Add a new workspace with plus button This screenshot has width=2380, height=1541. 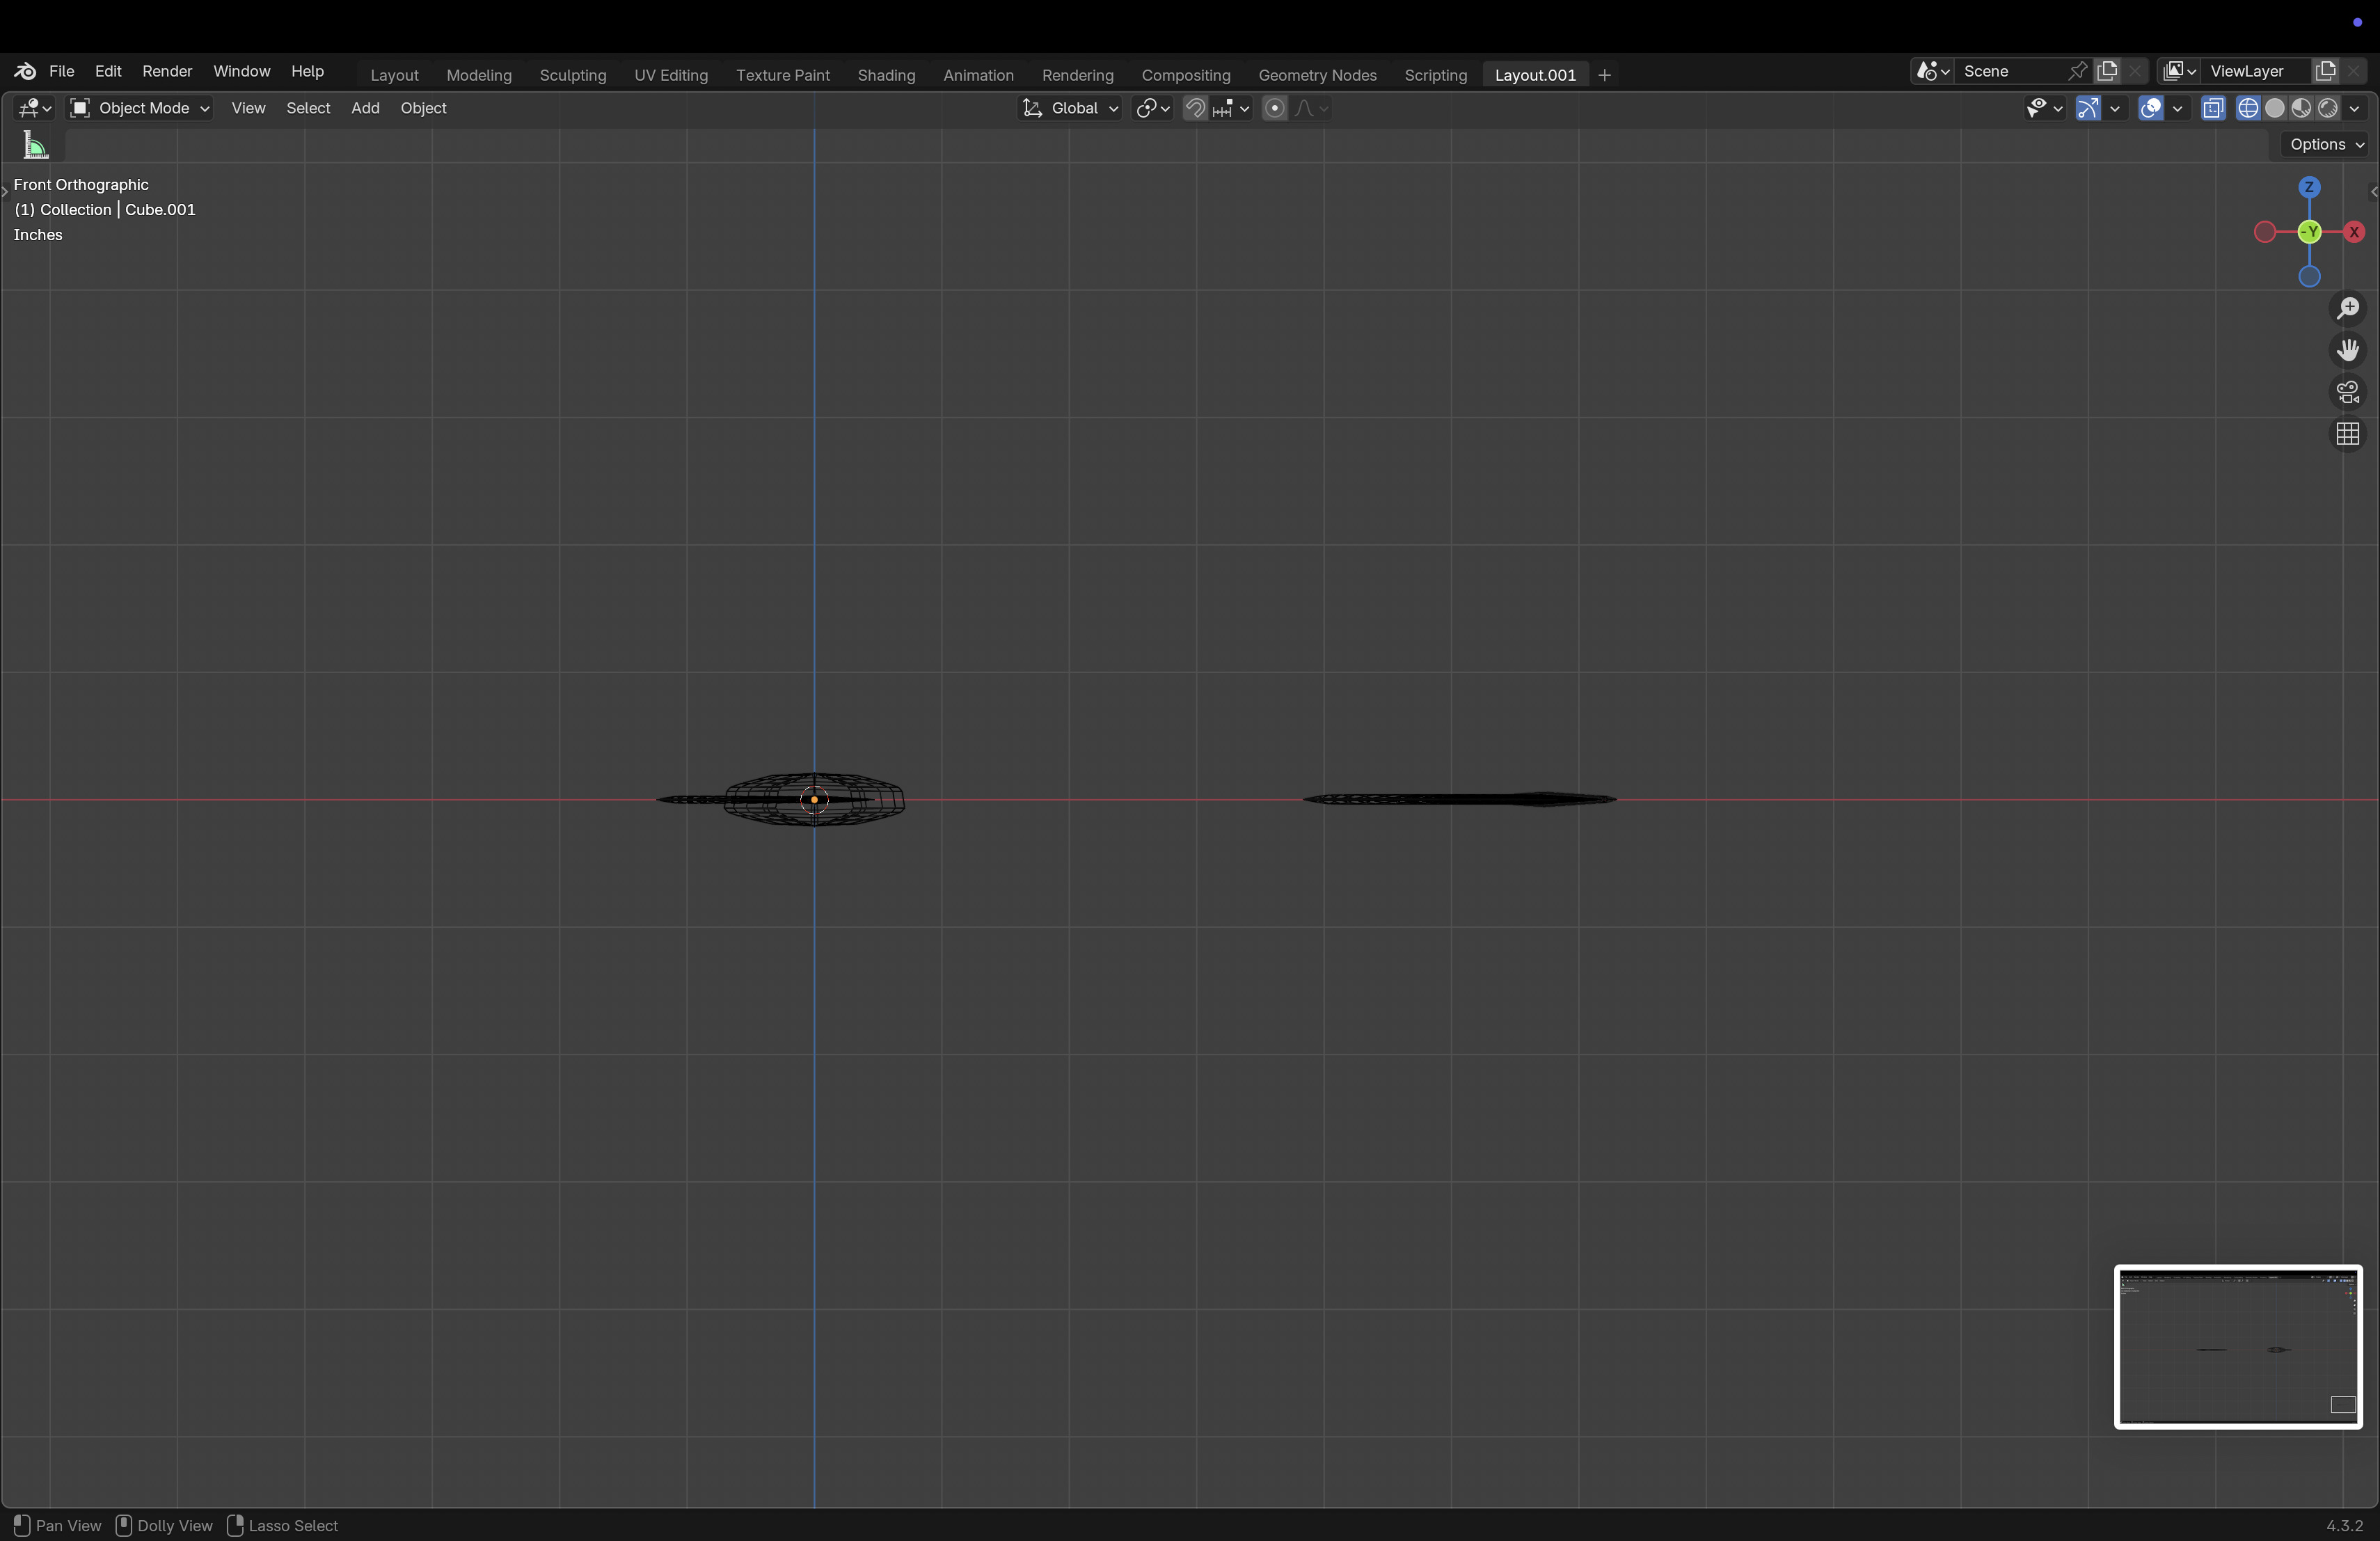pos(1604,75)
